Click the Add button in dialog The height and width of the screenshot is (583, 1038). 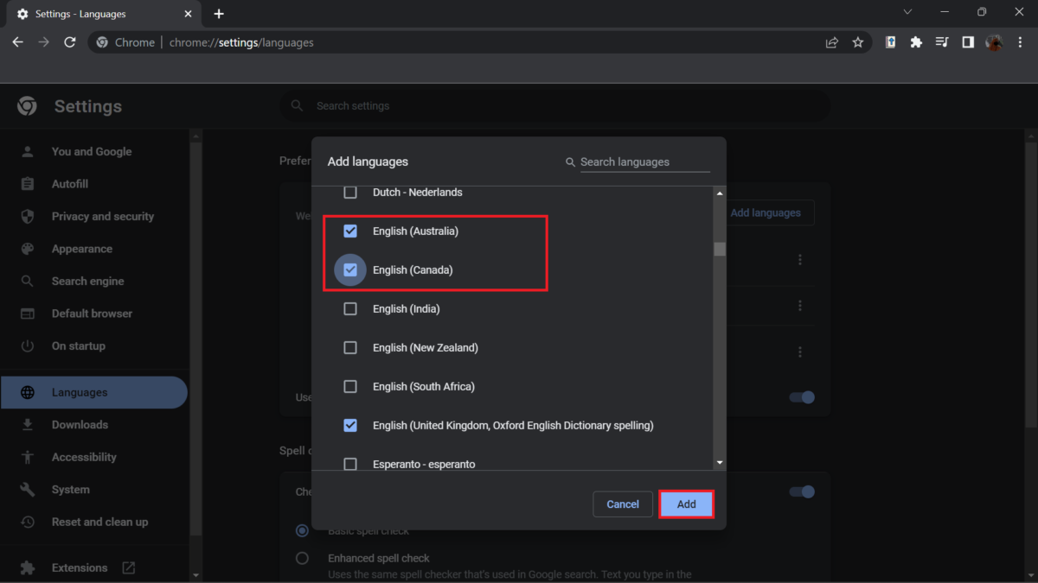click(x=686, y=504)
